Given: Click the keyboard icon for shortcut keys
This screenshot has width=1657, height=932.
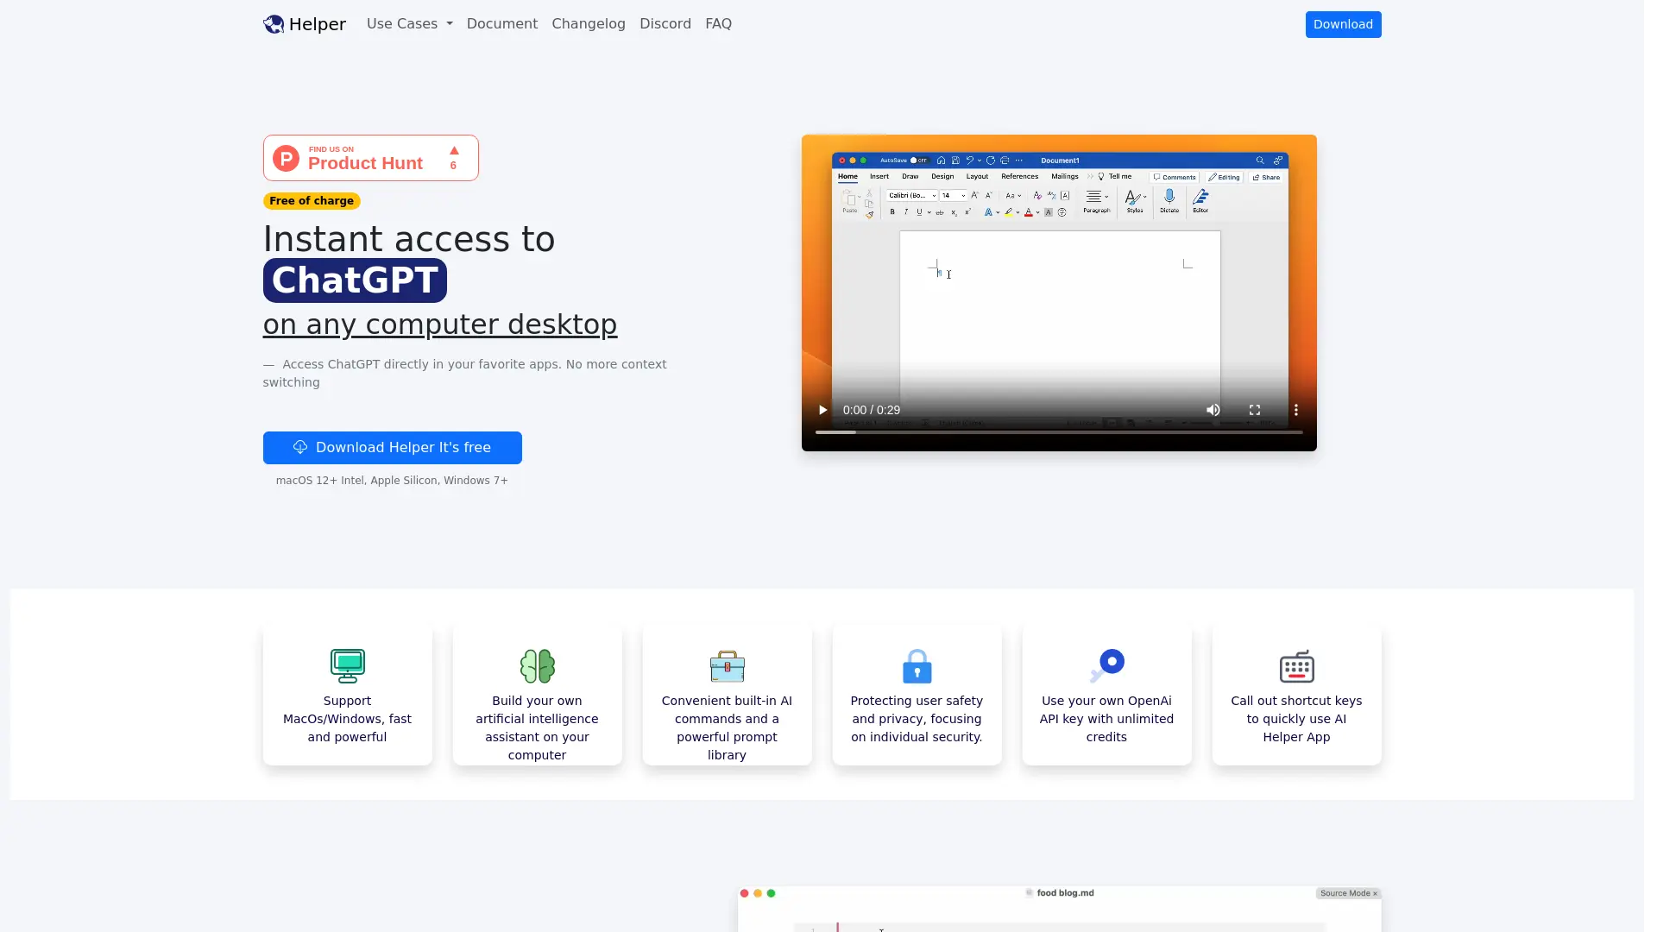Looking at the screenshot, I should (1297, 666).
